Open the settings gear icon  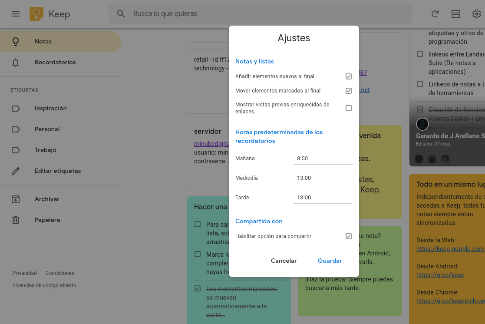[x=476, y=14]
